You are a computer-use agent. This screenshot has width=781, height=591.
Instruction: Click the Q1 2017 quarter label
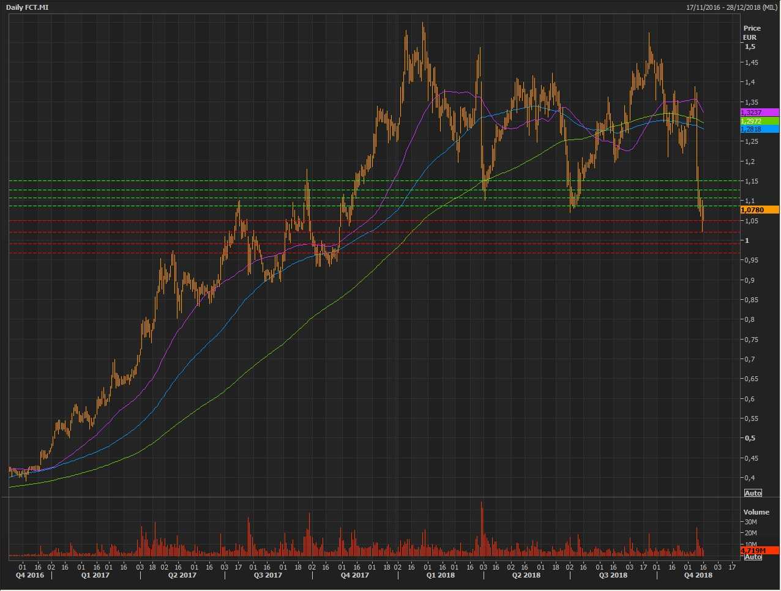[95, 575]
